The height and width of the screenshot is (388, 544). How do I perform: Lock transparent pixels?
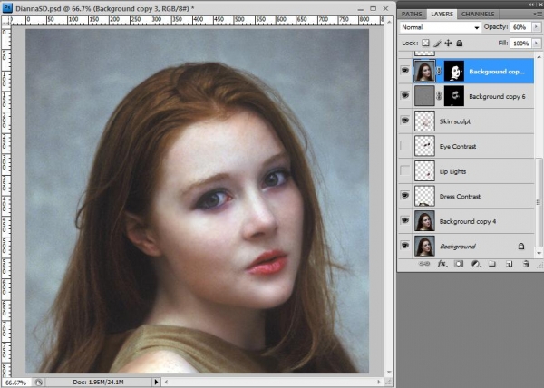coord(425,43)
